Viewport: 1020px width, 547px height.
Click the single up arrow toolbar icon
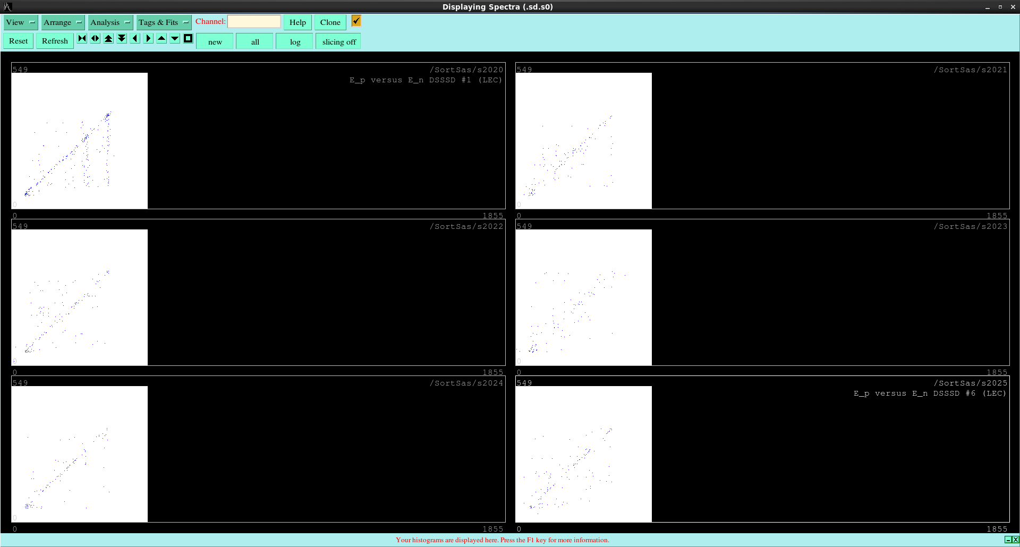point(161,38)
